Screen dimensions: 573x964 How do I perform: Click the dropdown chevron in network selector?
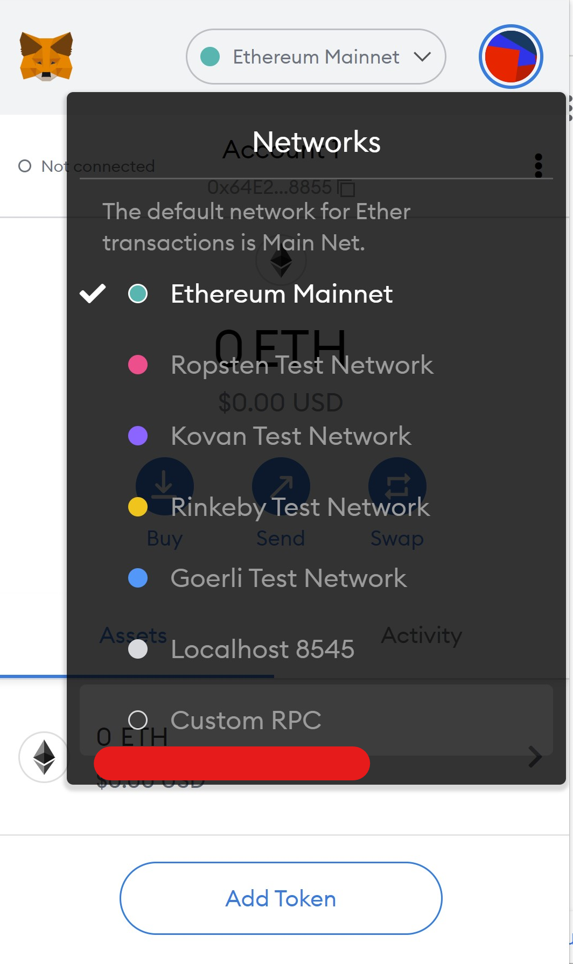pyautogui.click(x=422, y=57)
